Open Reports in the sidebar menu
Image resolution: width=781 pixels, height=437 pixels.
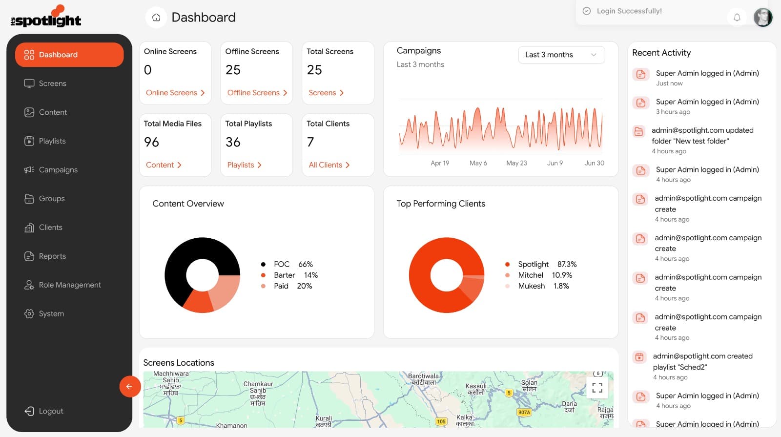(x=69, y=256)
